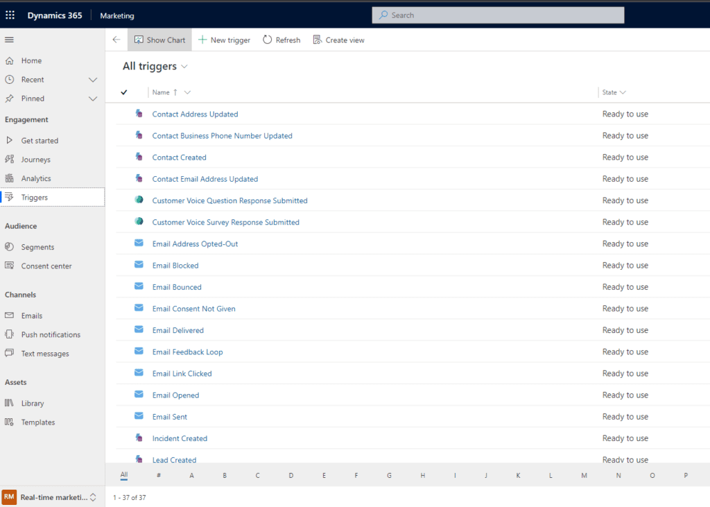Click the Analytics icon in sidebar

coord(10,178)
